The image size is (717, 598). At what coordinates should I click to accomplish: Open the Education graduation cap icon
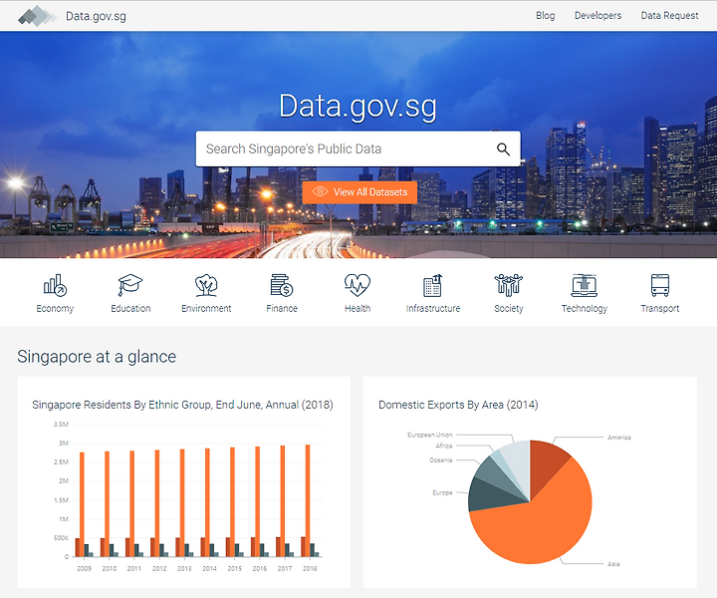(130, 285)
